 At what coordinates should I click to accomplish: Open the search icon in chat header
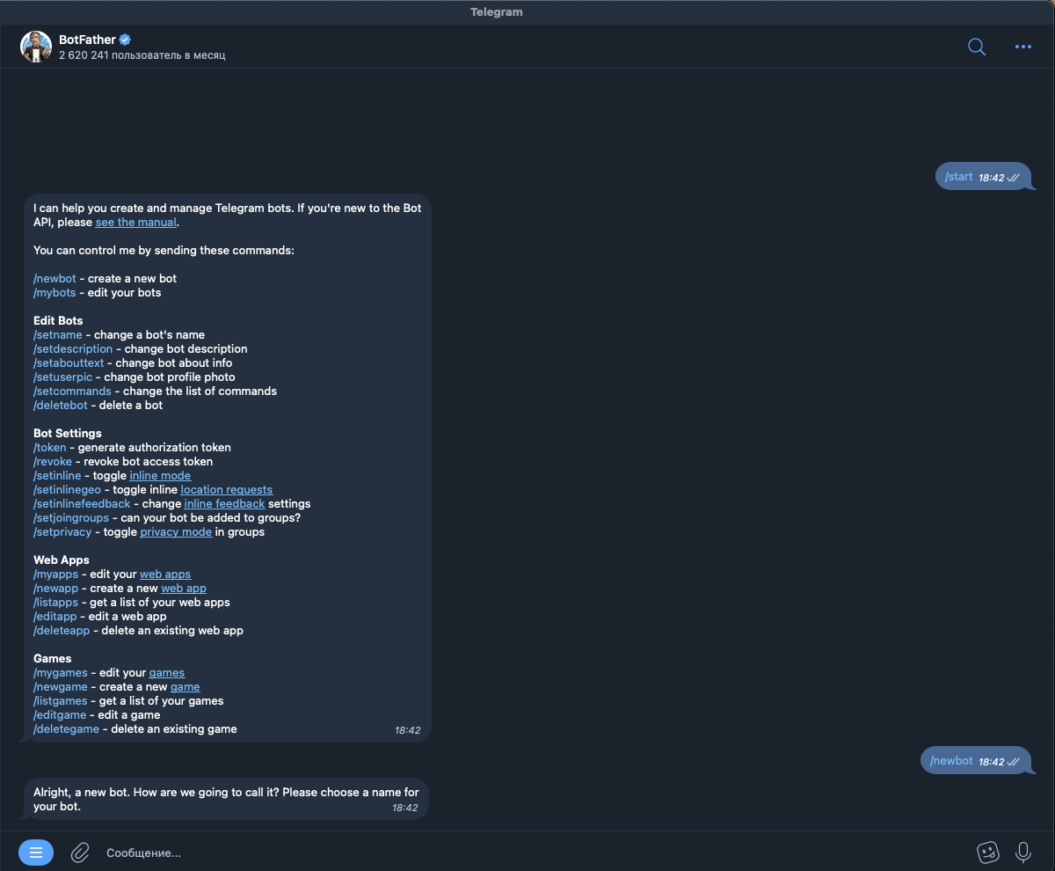[x=977, y=47]
